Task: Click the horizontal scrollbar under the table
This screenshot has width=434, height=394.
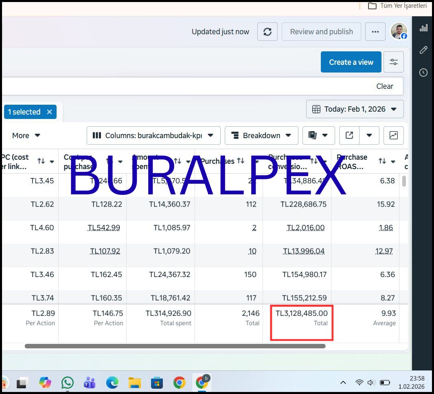Action: tap(175, 346)
